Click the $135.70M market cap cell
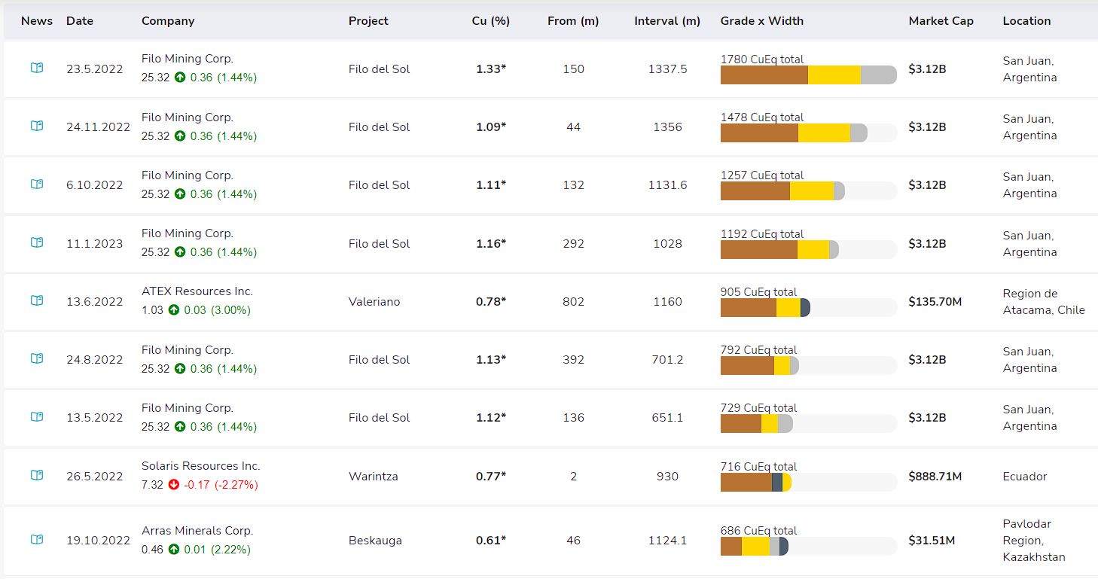1098x579 pixels. [x=935, y=302]
